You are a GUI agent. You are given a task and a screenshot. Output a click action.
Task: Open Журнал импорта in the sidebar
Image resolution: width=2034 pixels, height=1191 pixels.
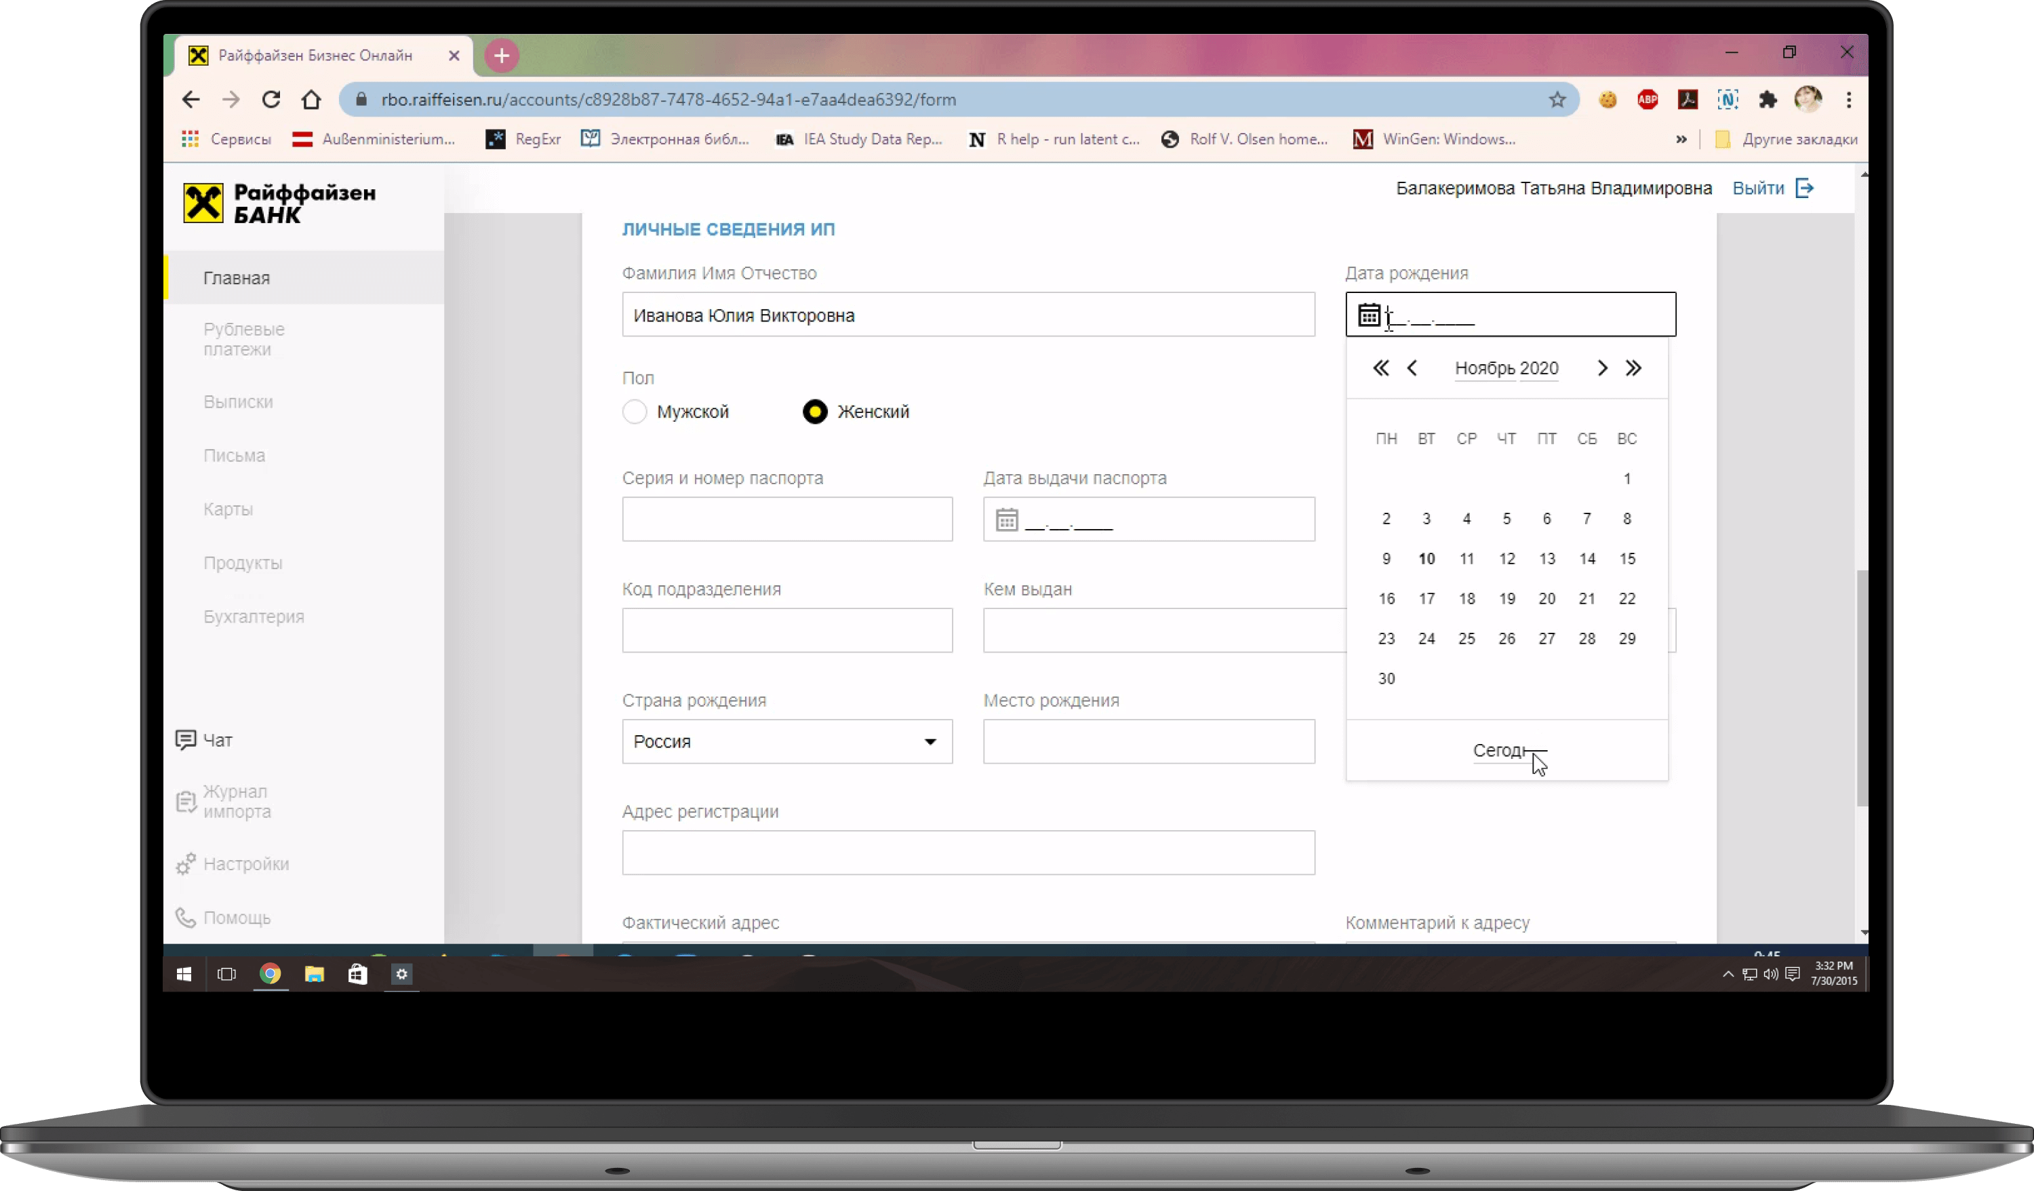click(x=224, y=801)
